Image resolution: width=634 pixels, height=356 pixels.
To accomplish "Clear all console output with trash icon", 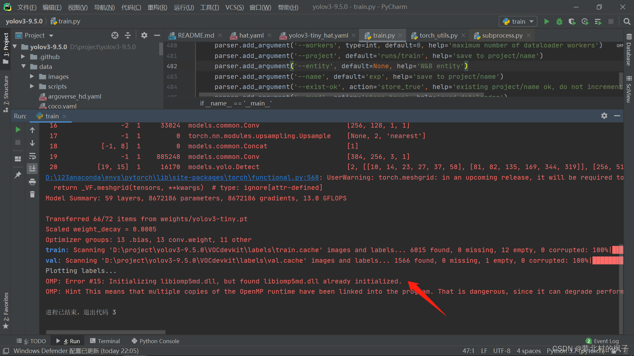I will point(32,194).
